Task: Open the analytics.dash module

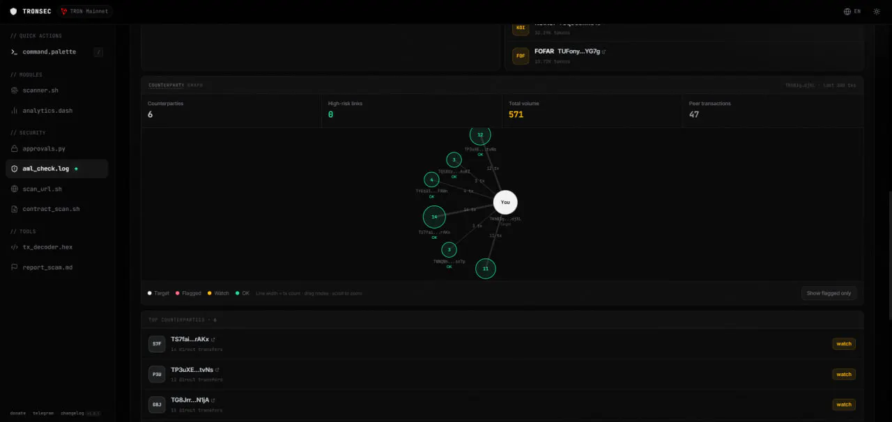Action: (56, 111)
